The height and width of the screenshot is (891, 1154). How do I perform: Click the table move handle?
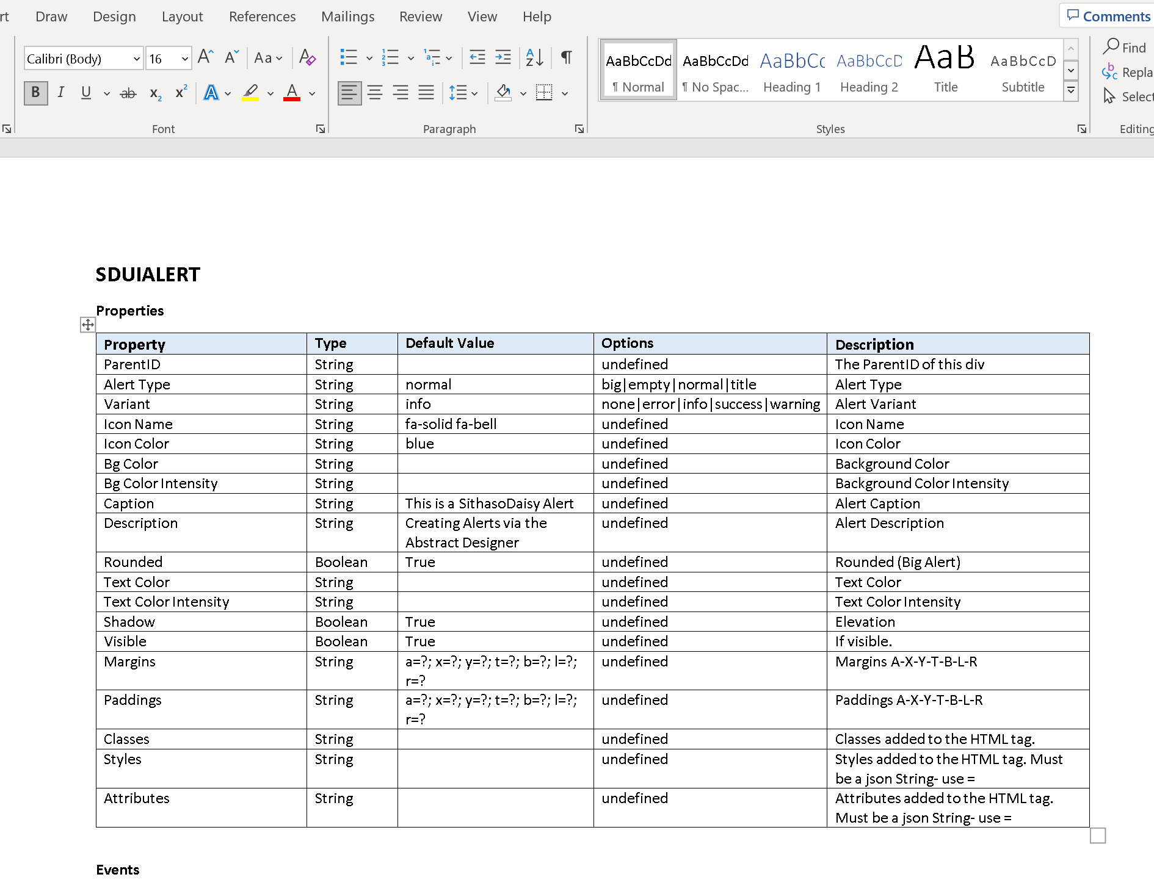pos(88,325)
